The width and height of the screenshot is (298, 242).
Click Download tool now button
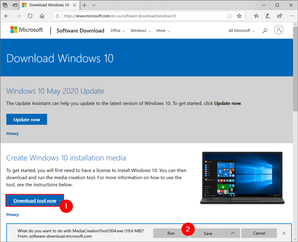(x=35, y=200)
